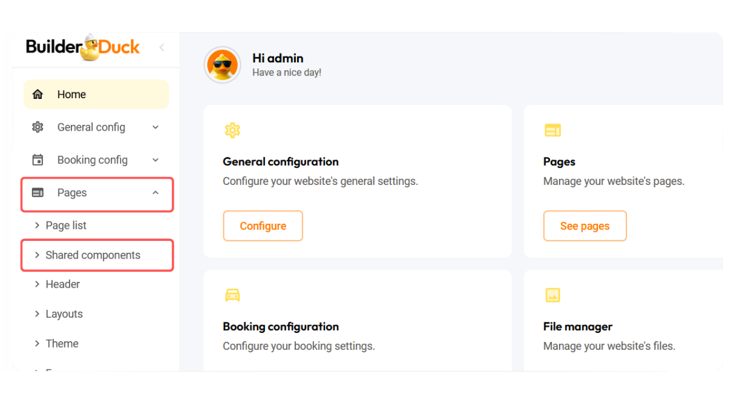Click the General config gear icon
Viewport: 731px width, 411px height.
(38, 127)
